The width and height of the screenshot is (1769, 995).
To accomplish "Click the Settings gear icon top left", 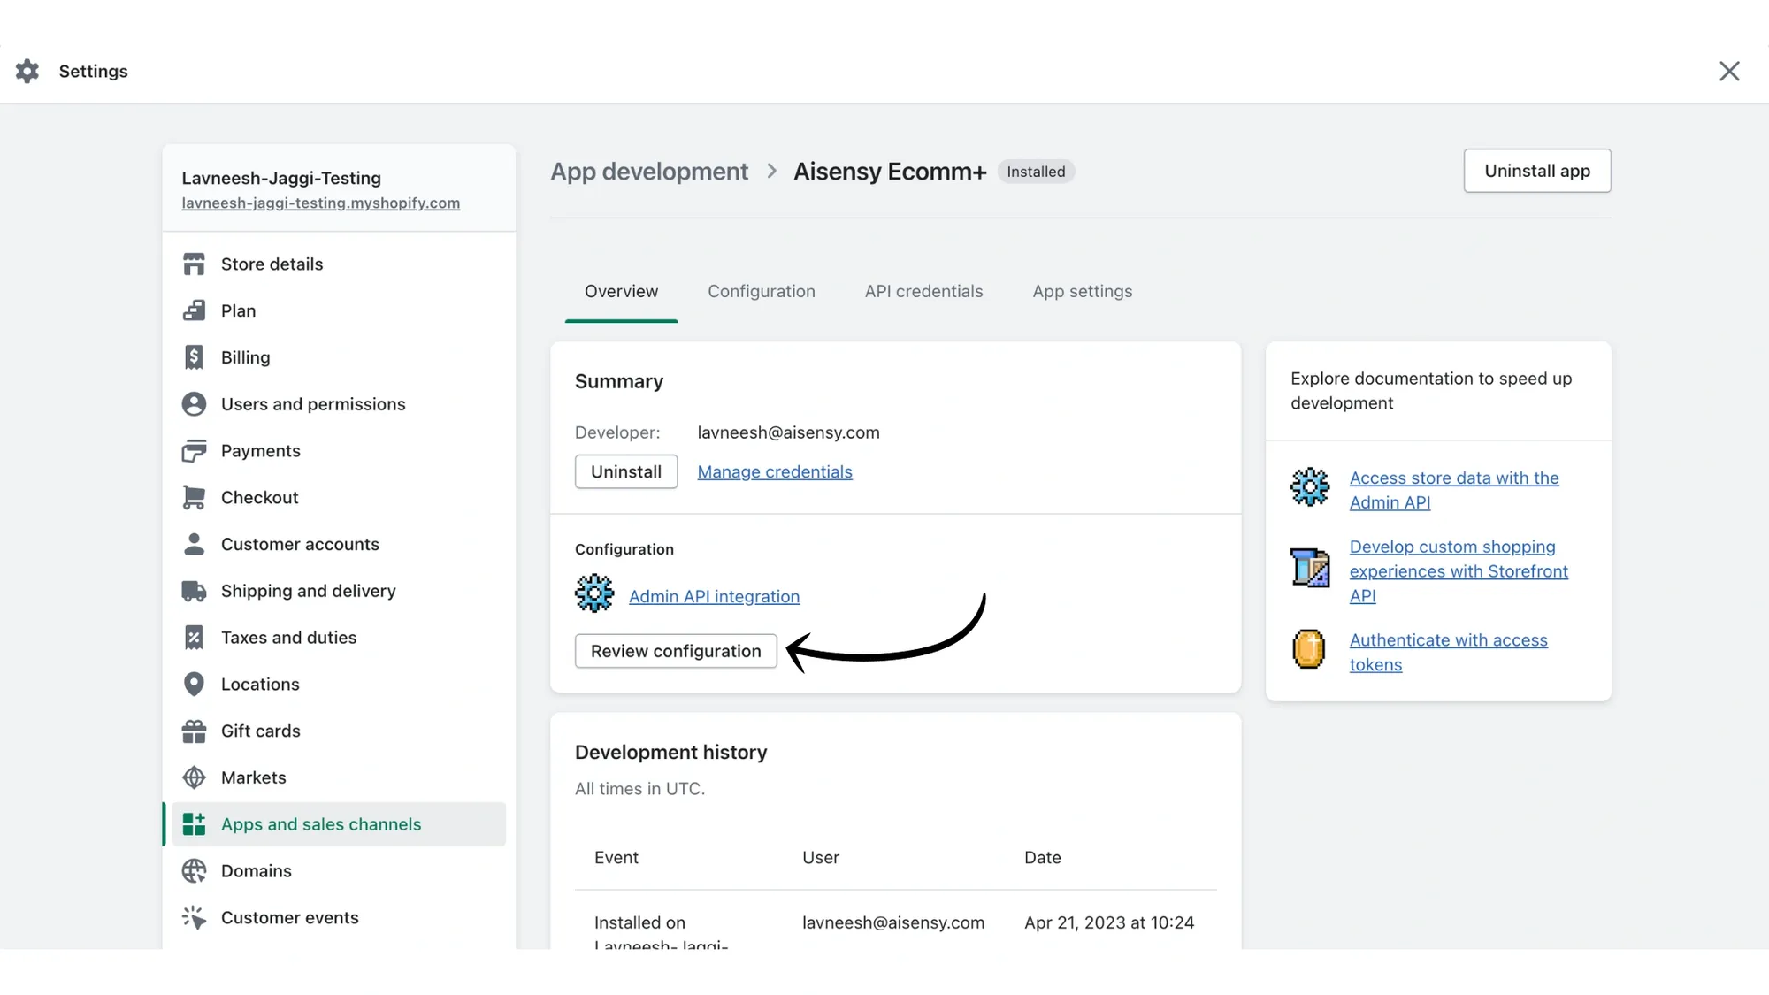I will [27, 71].
